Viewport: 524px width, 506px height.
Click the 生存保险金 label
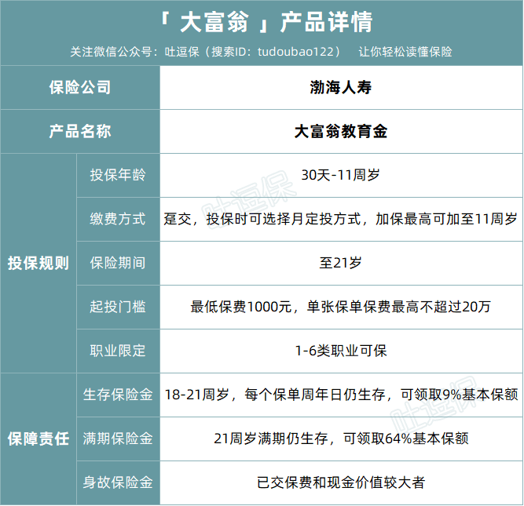coord(119,395)
